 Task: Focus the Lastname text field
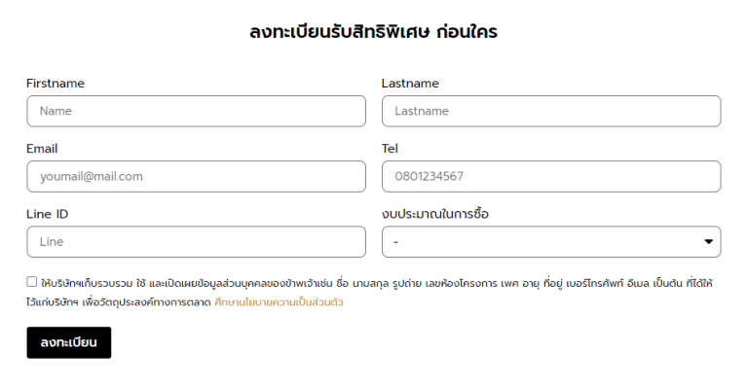point(551,111)
